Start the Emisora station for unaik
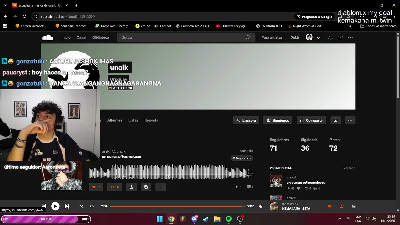400x225 pixels. click(246, 120)
